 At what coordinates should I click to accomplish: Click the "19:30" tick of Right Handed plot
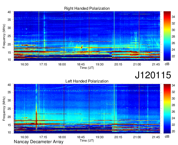pyautogui.click(x=99, y=64)
